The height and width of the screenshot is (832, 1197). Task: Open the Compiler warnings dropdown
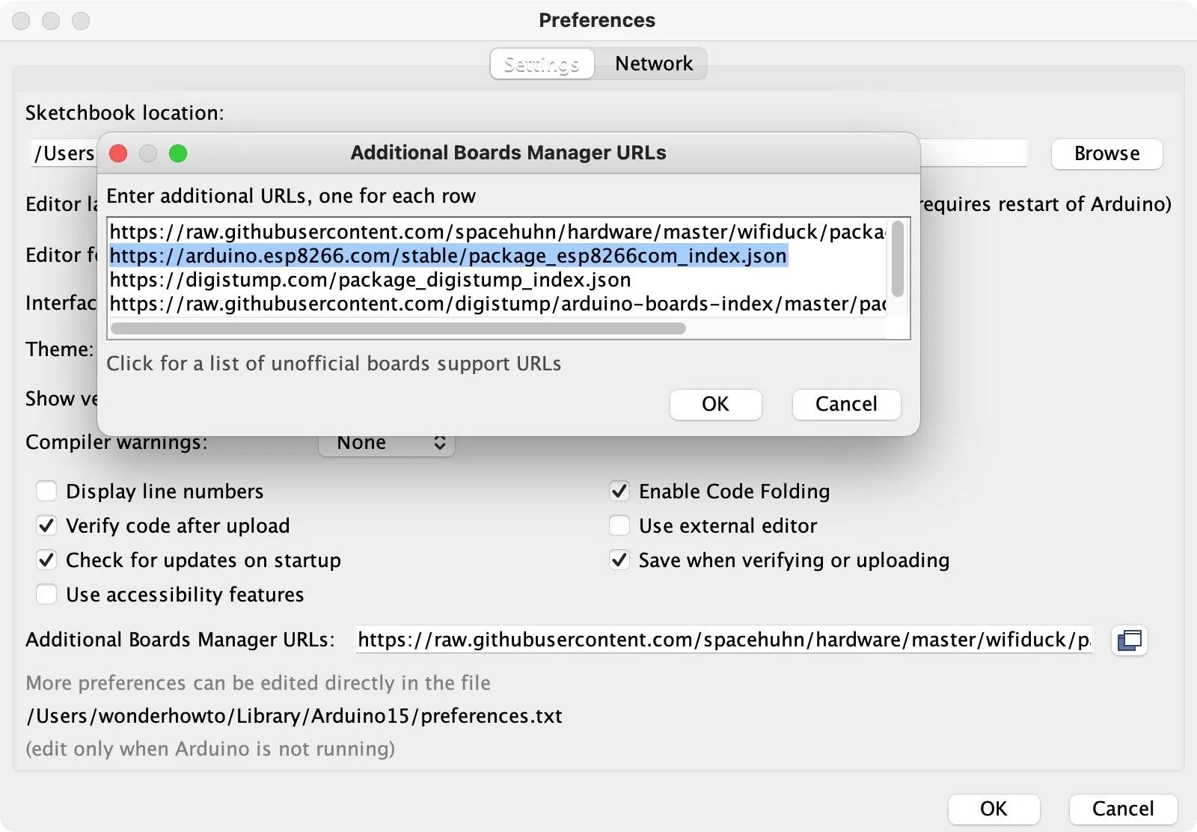click(x=387, y=443)
